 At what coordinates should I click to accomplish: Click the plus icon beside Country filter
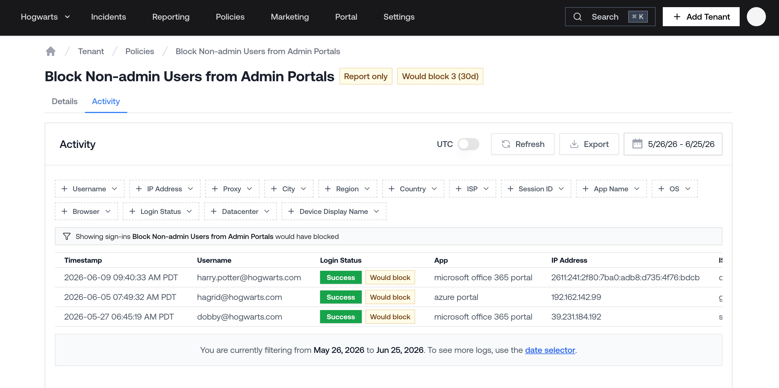[x=391, y=189]
